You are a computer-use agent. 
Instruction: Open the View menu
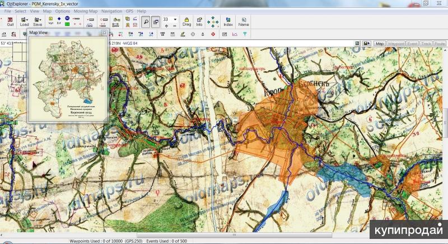click(x=34, y=11)
